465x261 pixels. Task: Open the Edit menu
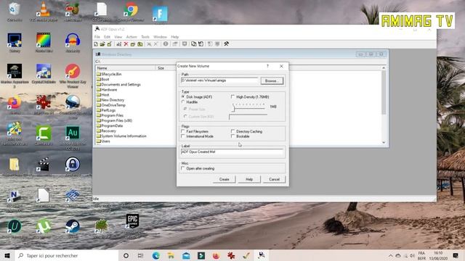coord(107,37)
